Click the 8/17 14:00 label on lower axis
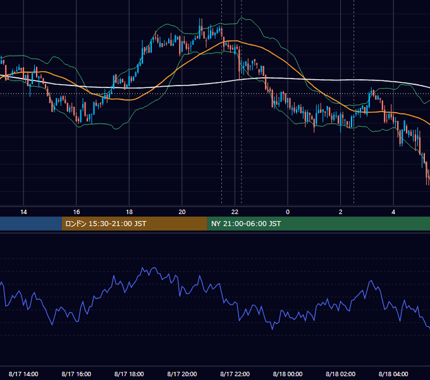The height and width of the screenshot is (380, 430). point(23,374)
